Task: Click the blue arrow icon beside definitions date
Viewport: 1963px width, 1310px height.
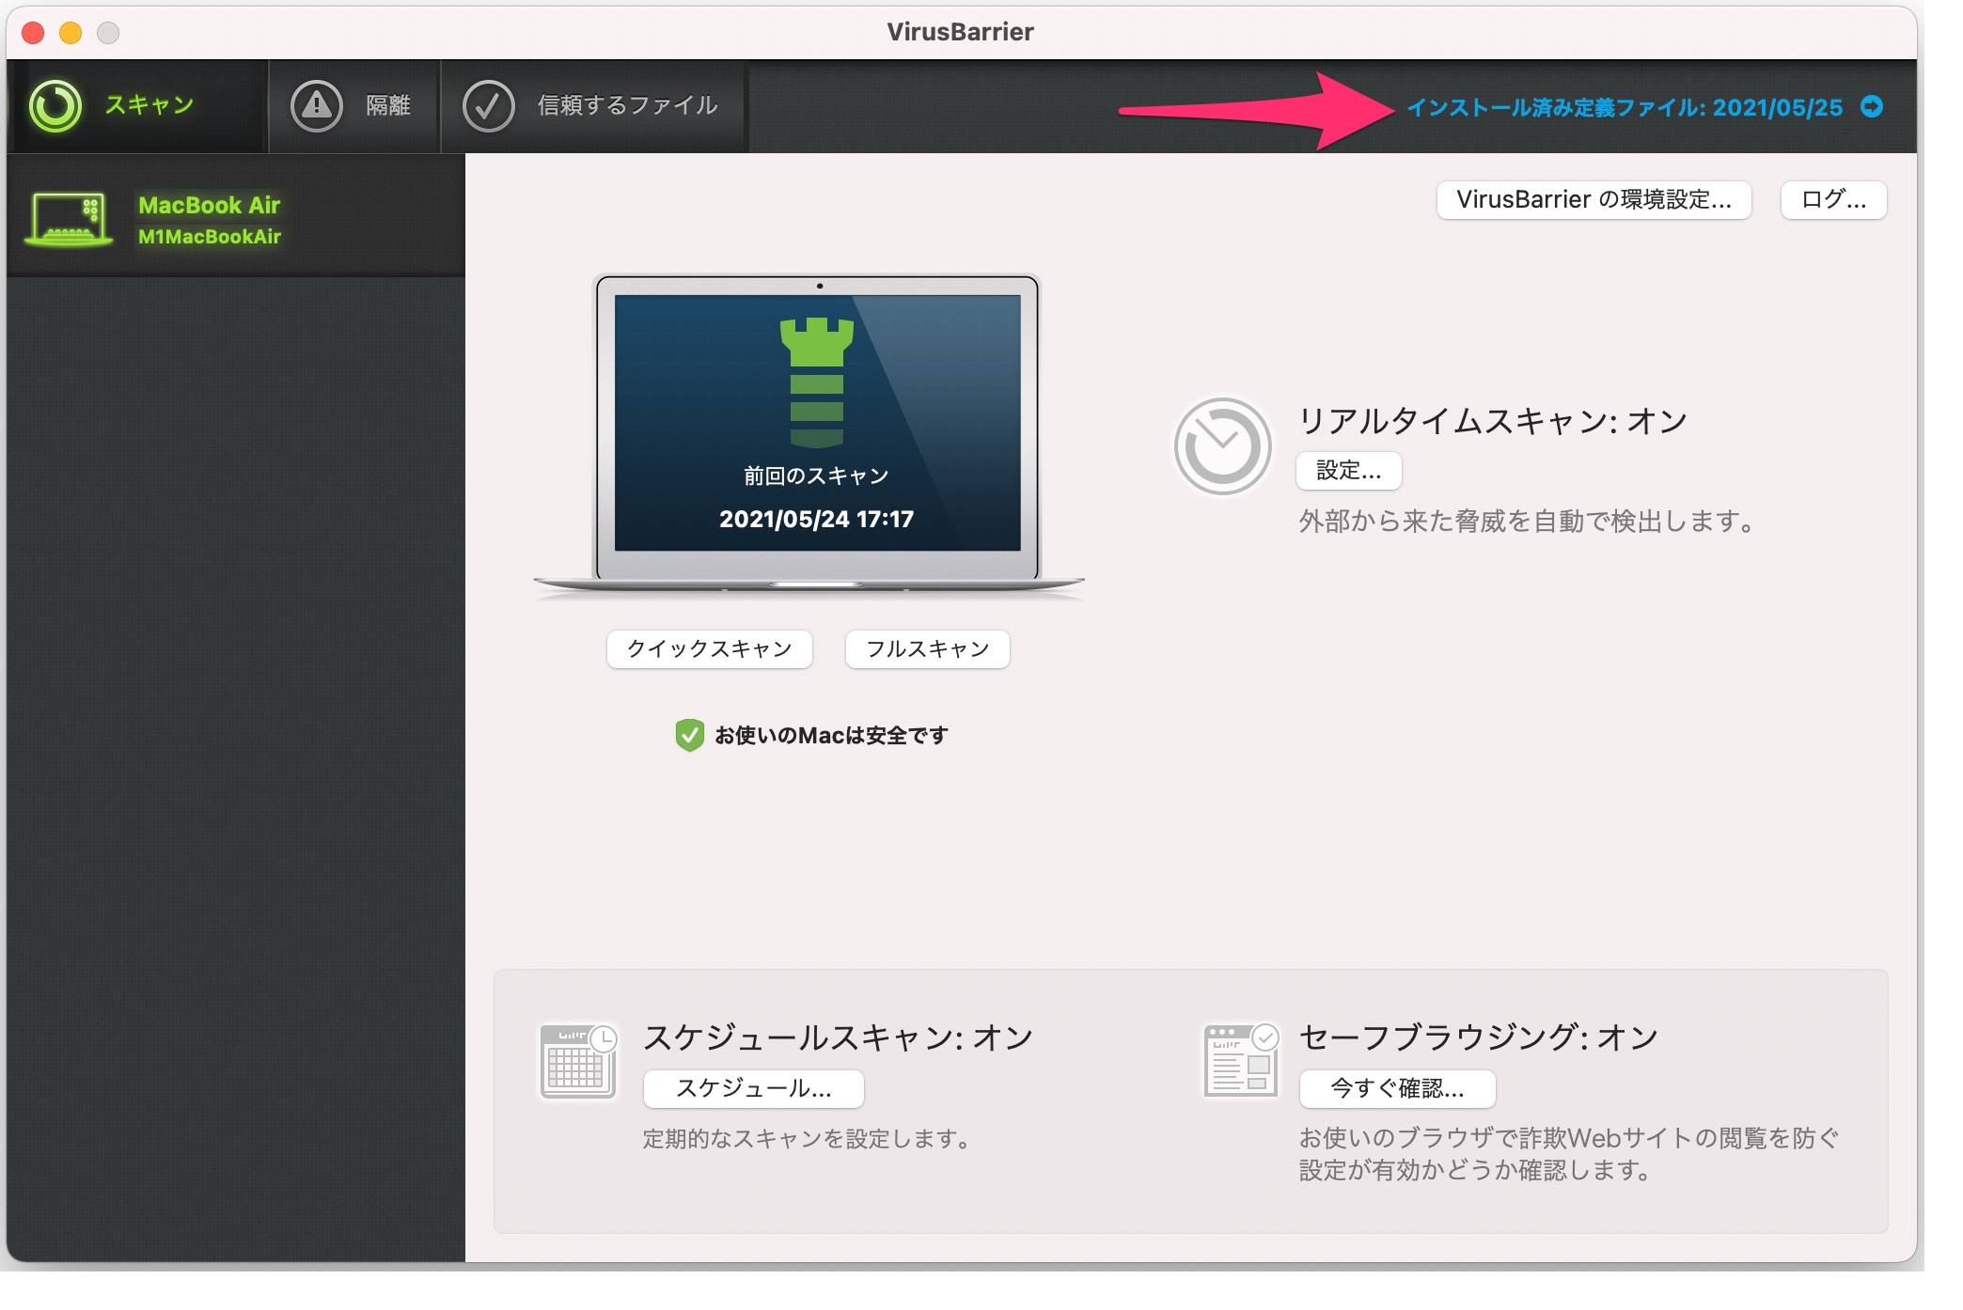Action: point(1872,107)
